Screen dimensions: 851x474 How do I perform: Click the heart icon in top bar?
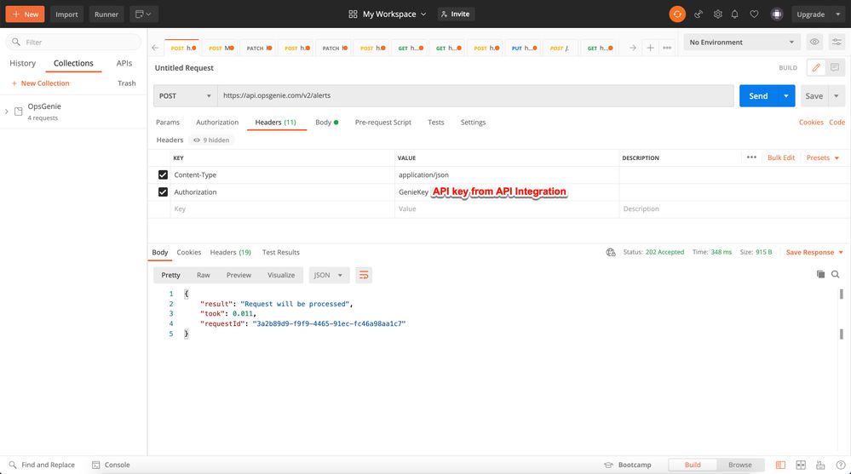754,14
